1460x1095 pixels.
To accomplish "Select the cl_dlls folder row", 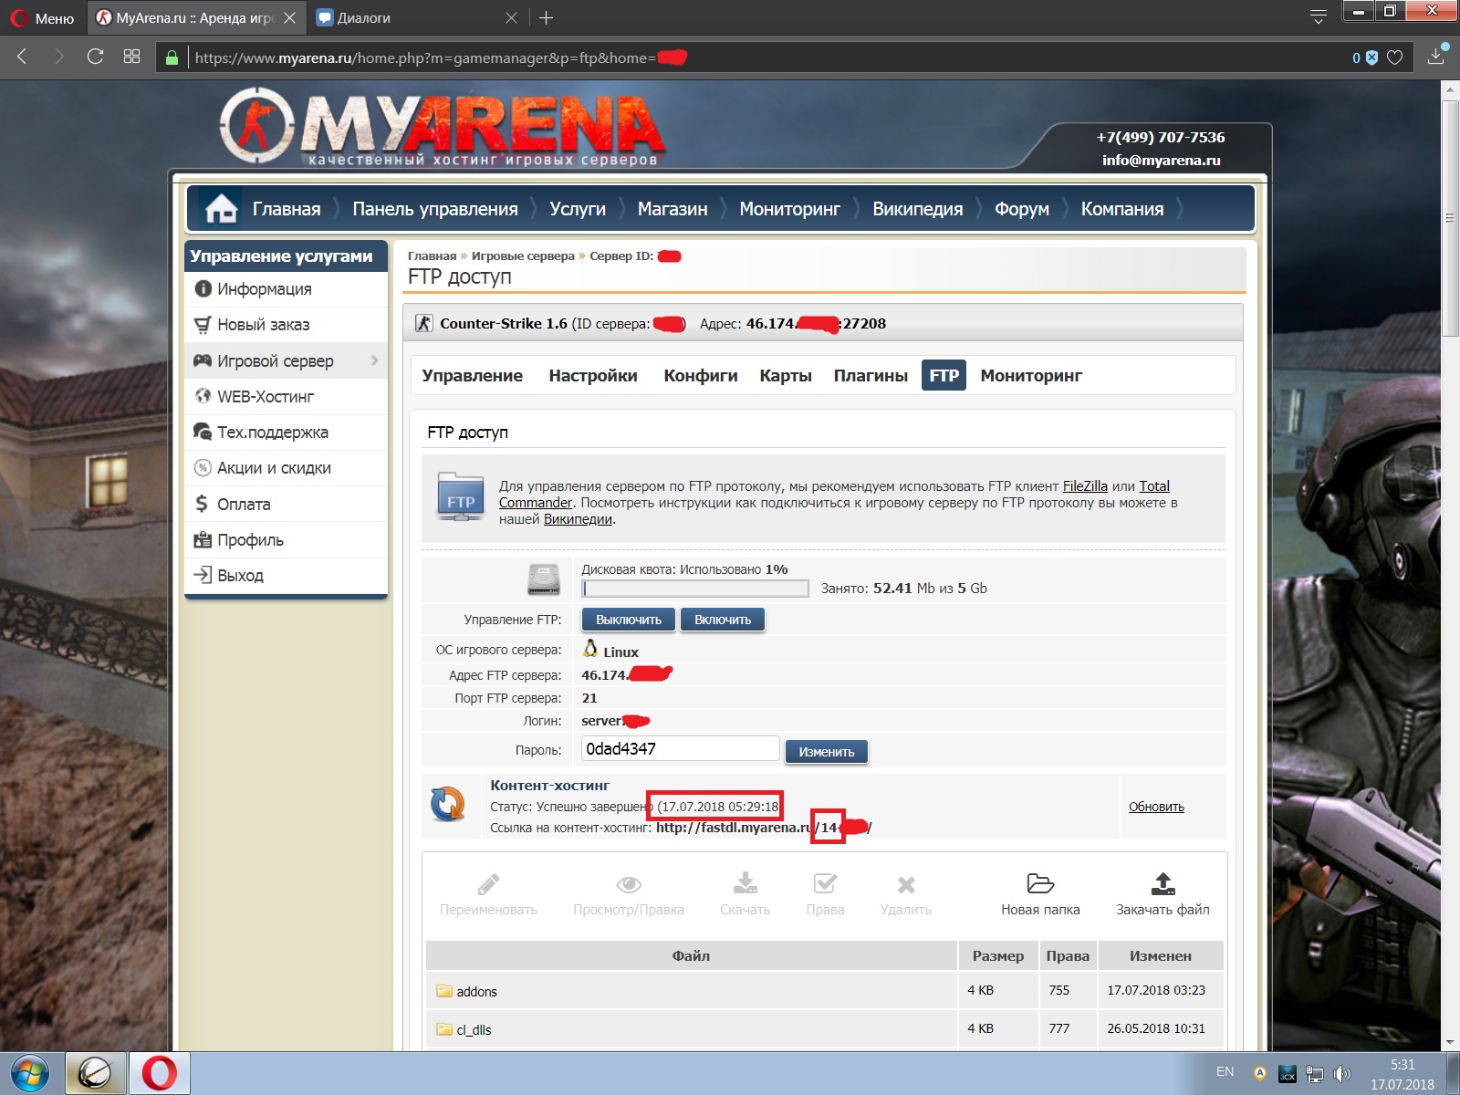I will click(825, 1029).
